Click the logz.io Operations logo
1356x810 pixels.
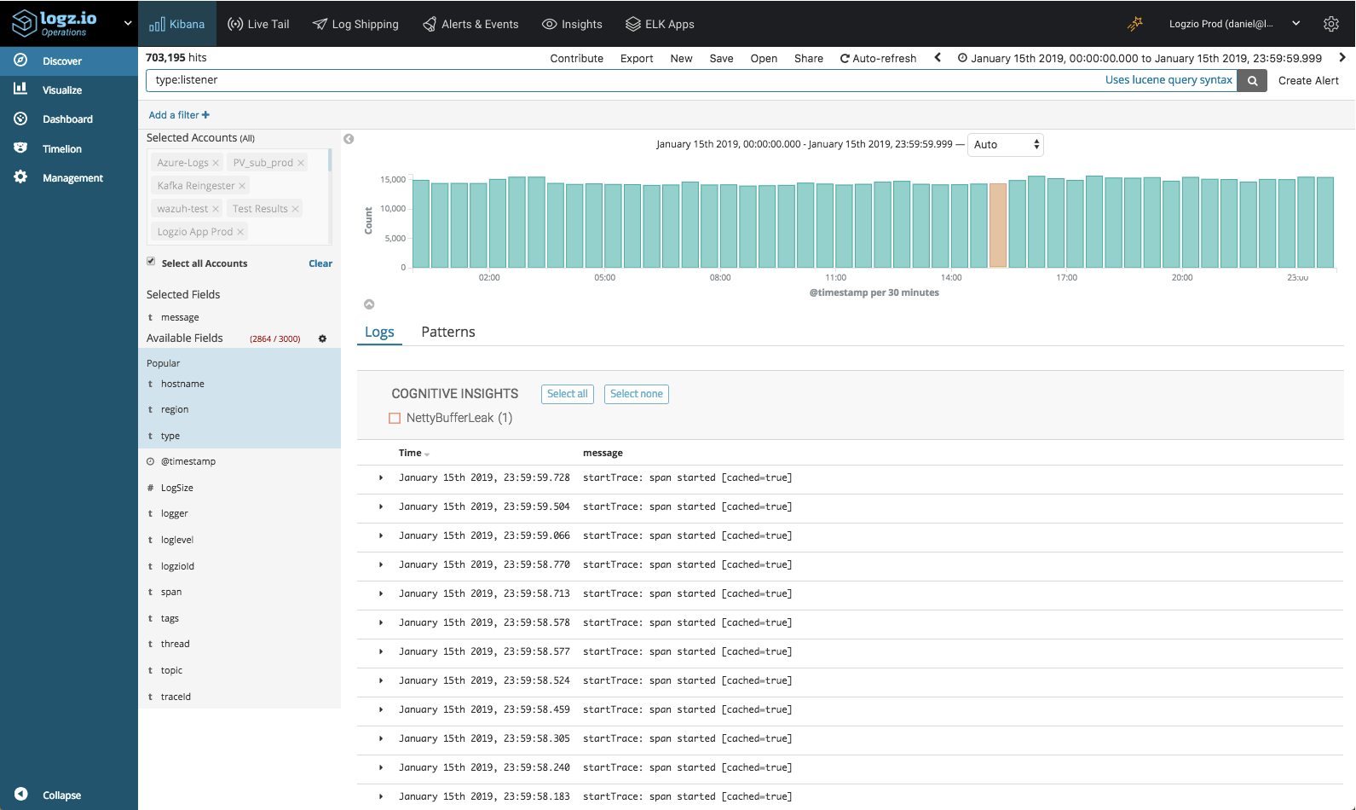(55, 23)
